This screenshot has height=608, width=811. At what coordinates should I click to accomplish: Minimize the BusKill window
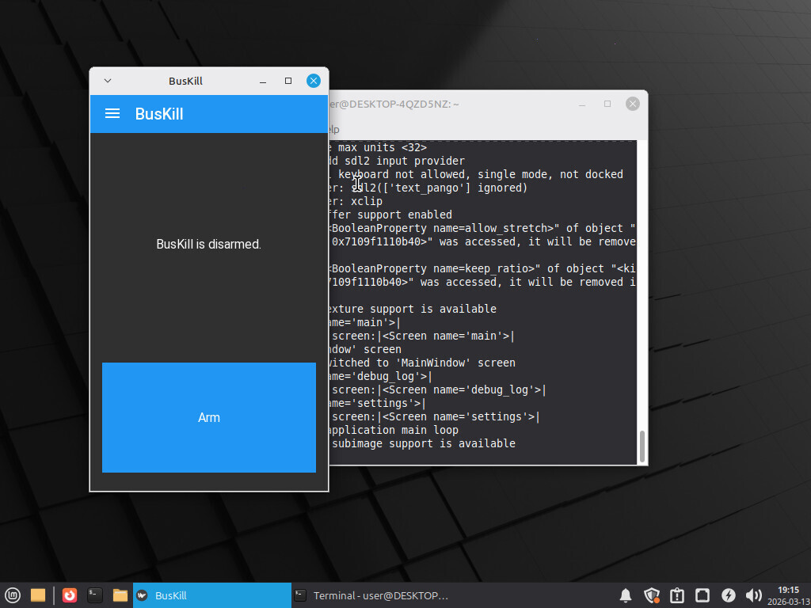point(264,81)
